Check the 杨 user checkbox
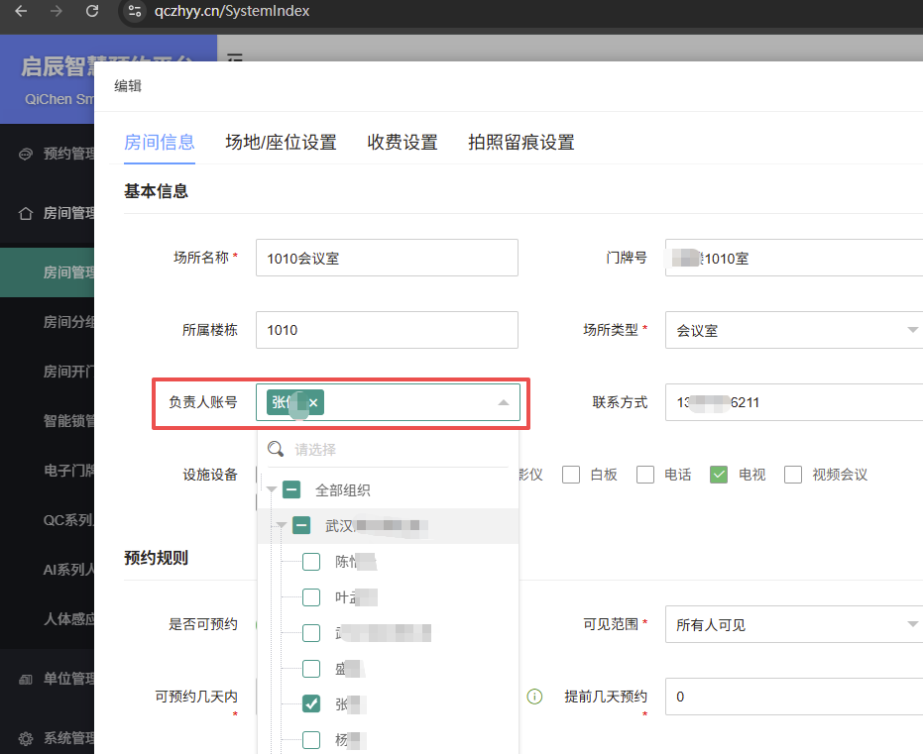Screen dimensions: 923x754 pos(311,740)
